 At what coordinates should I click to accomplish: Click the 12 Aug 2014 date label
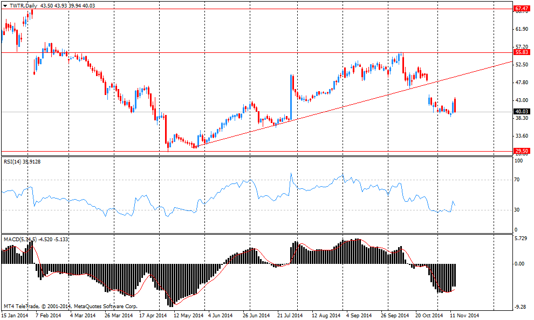tap(326, 316)
